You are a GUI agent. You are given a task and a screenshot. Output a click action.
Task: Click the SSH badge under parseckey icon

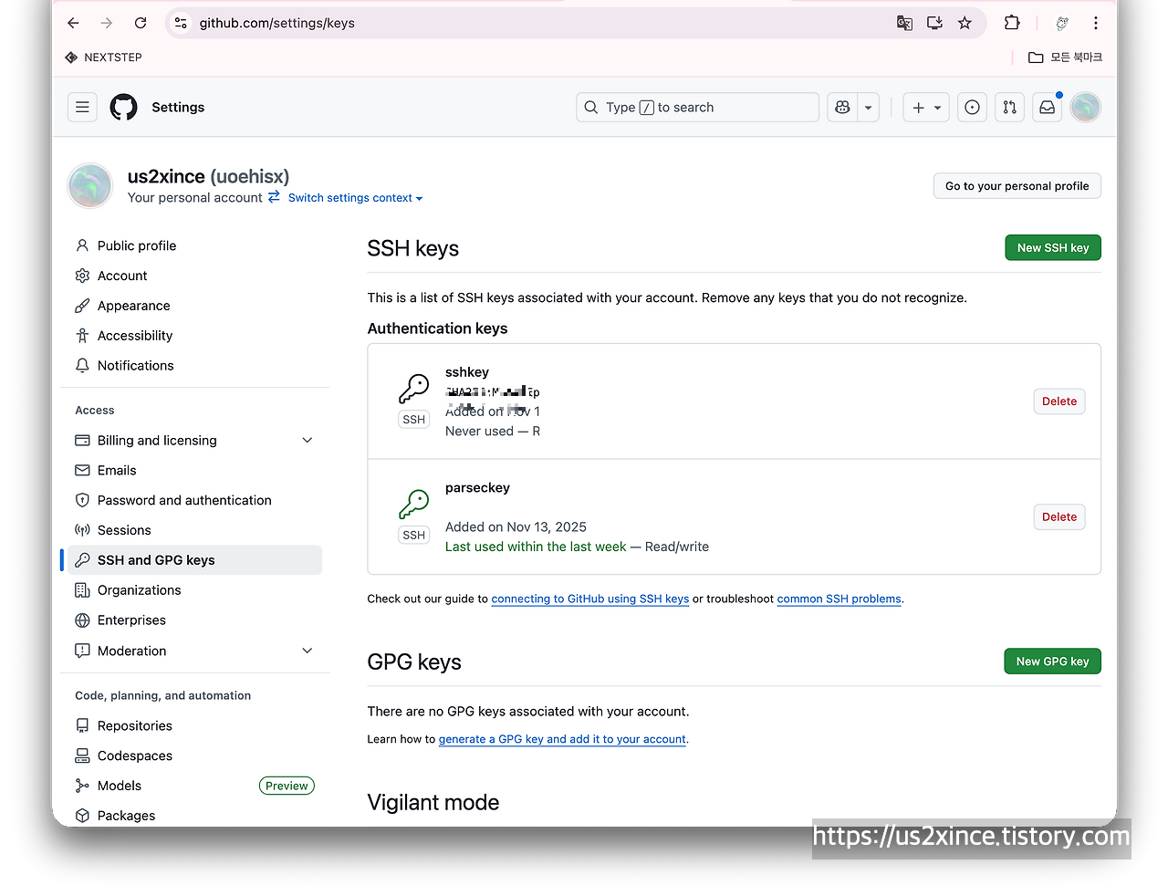pos(414,536)
